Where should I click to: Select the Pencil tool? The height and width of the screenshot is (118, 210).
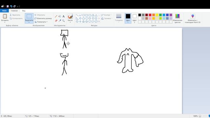click(56, 16)
